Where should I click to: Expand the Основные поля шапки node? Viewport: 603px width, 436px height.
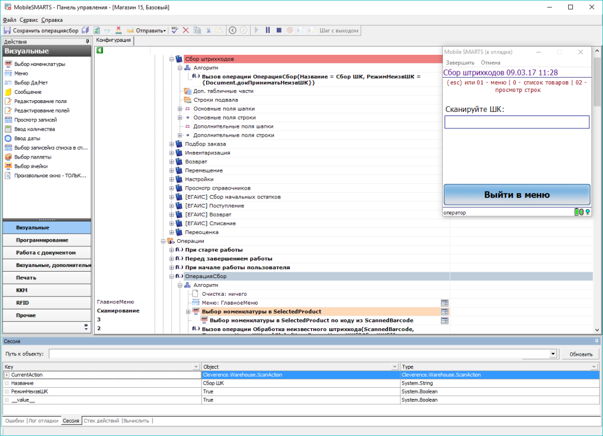(180, 109)
